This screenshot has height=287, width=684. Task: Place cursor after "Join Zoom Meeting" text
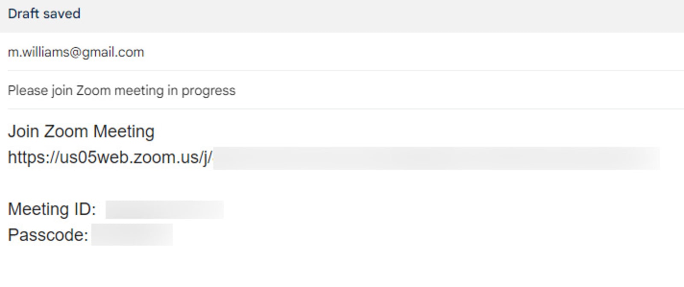156,132
